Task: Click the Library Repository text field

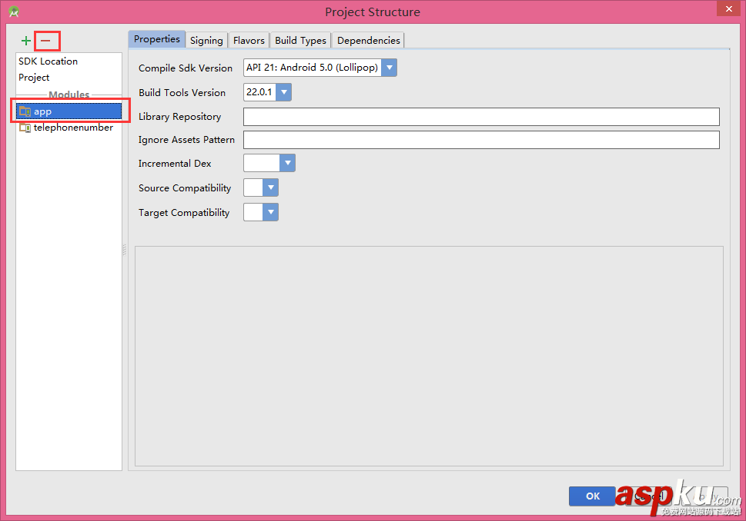Action: 481,116
